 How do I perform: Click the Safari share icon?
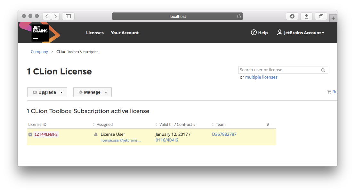306,16
